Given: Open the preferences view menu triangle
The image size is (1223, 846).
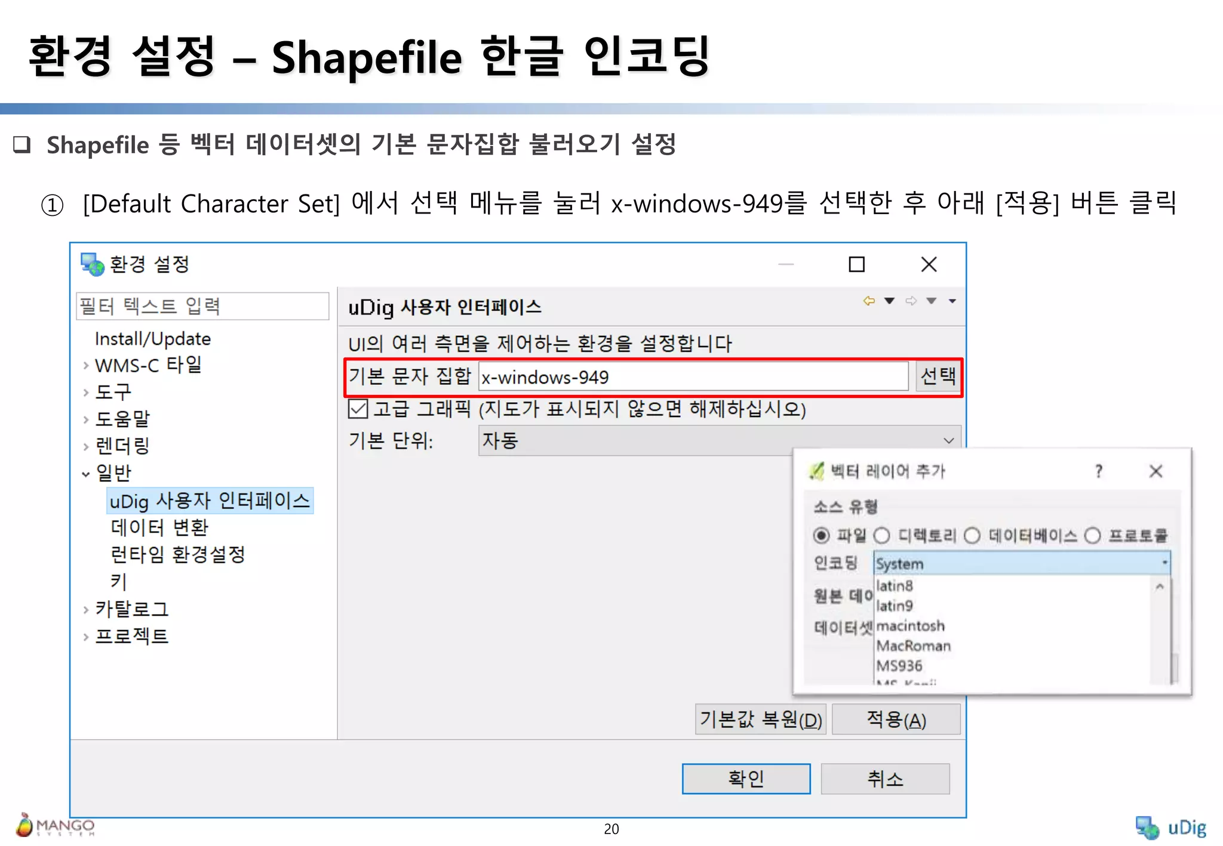Looking at the screenshot, I should point(952,301).
